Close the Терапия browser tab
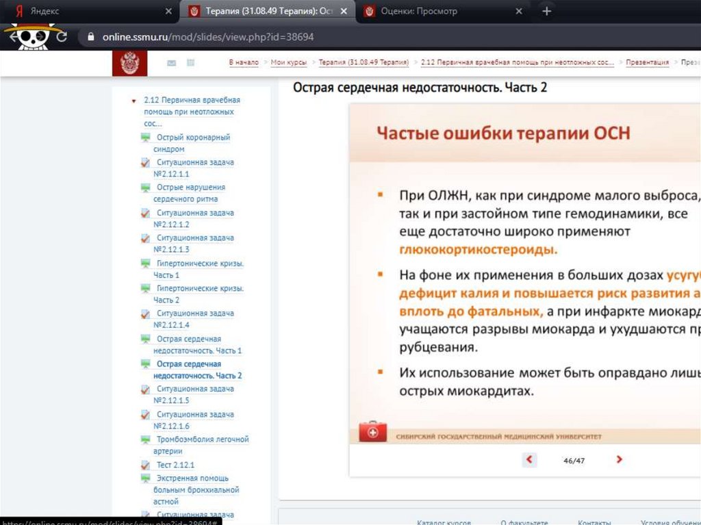This screenshot has width=701, height=525. [x=344, y=11]
